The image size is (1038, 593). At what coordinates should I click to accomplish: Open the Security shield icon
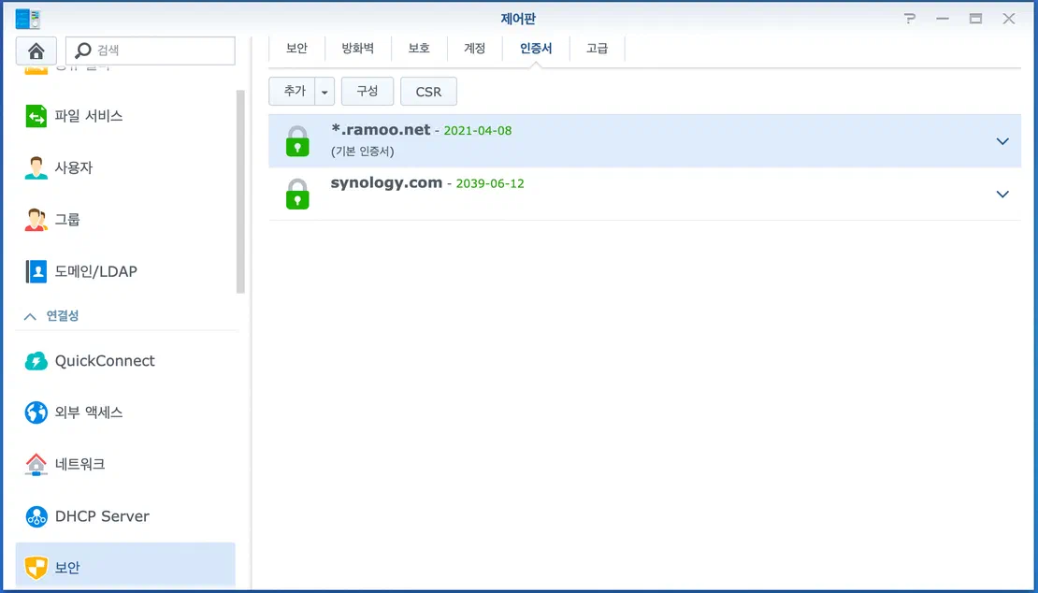tap(36, 567)
